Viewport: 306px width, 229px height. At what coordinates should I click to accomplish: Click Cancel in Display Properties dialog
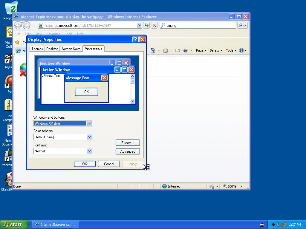[109, 164]
